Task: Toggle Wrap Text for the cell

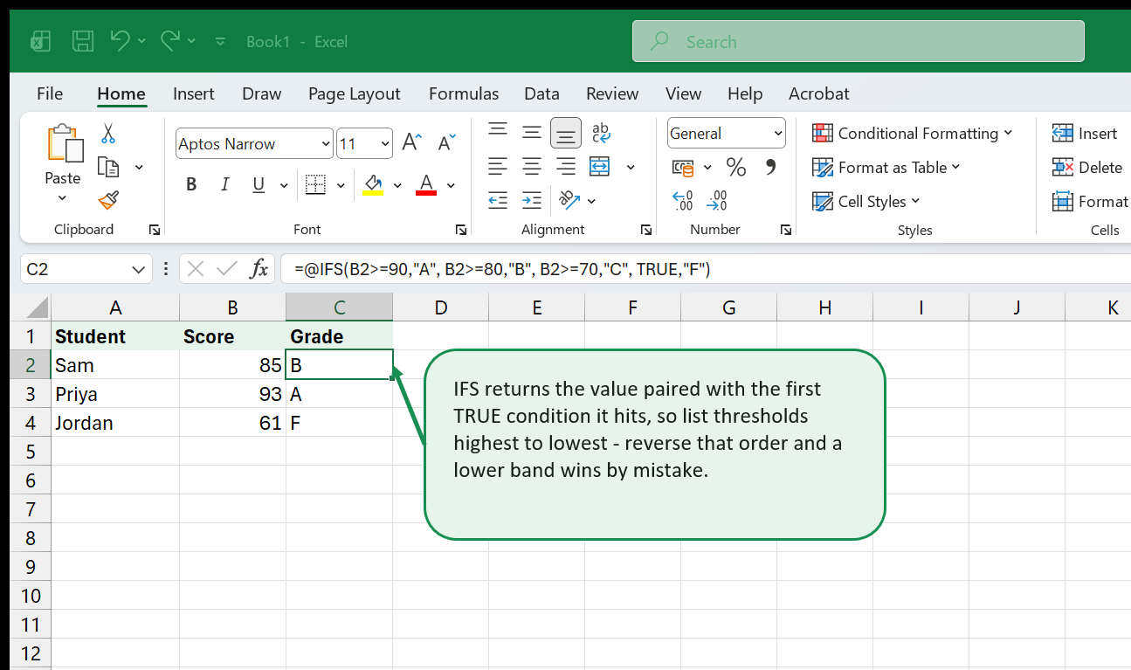Action: click(x=601, y=132)
